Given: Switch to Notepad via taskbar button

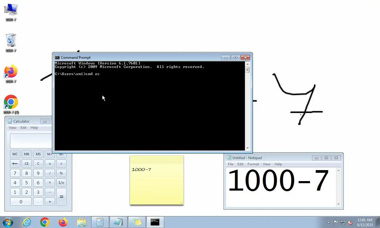Looking at the screenshot, I should click(118, 222).
